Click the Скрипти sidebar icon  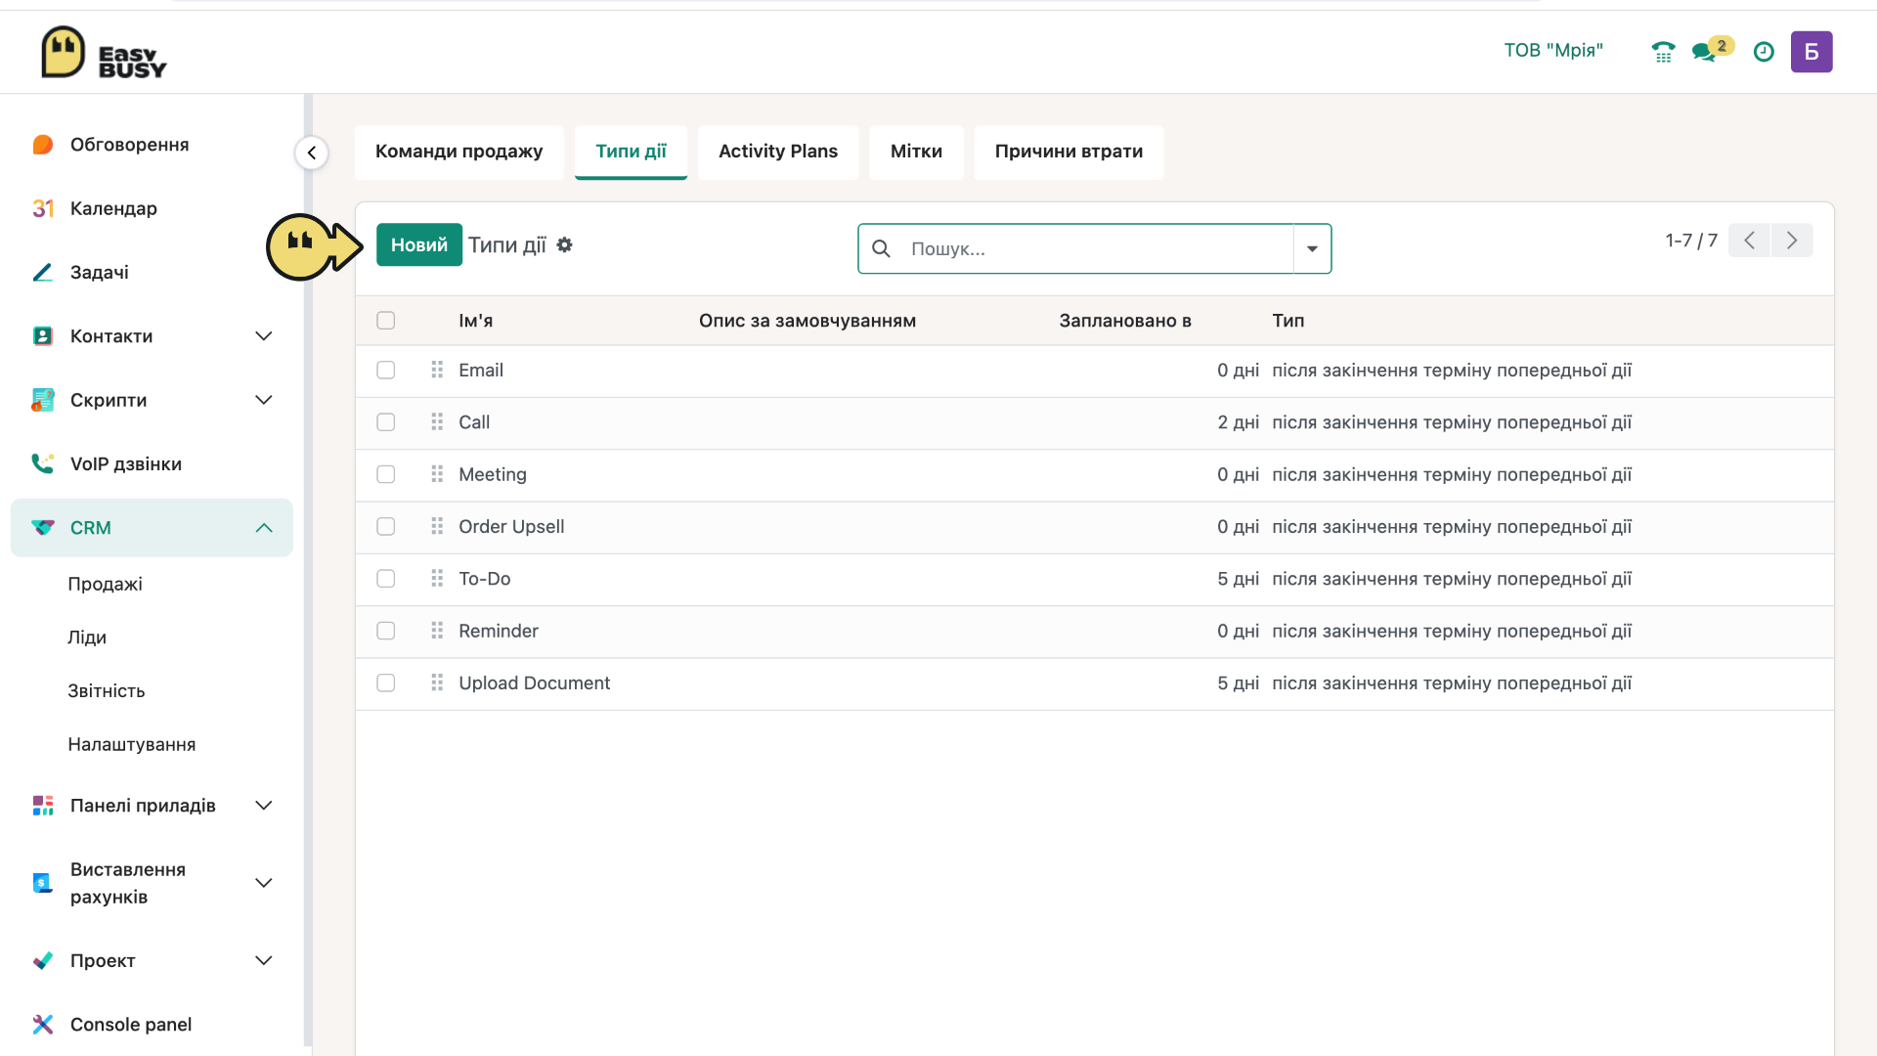click(42, 400)
